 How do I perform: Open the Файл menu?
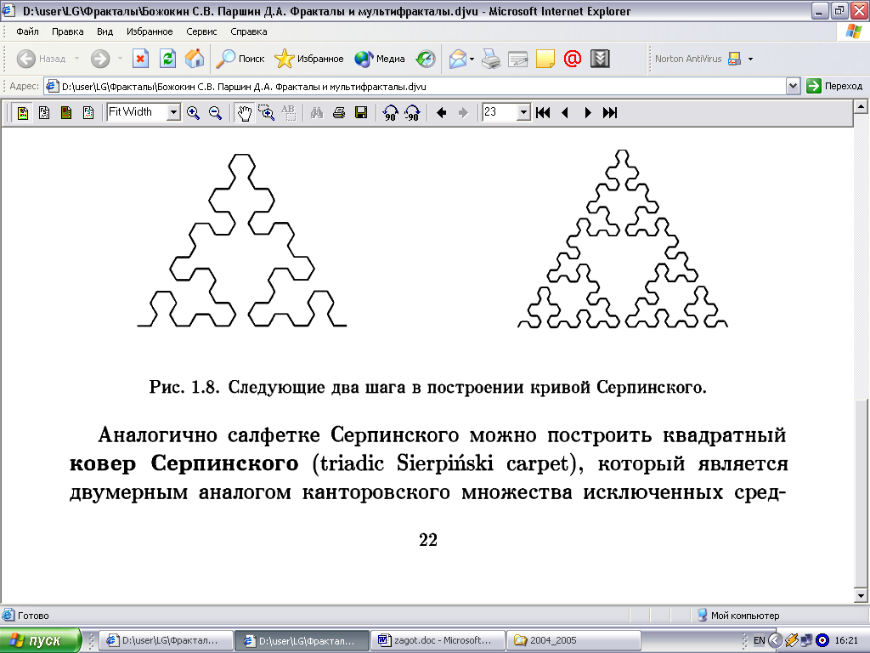pos(27,31)
